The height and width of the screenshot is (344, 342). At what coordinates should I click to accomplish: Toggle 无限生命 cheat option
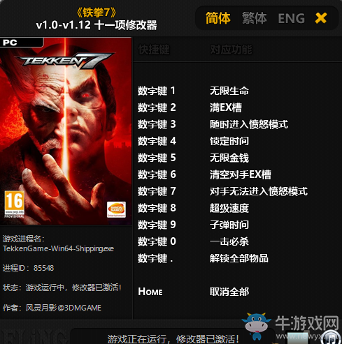click(229, 91)
